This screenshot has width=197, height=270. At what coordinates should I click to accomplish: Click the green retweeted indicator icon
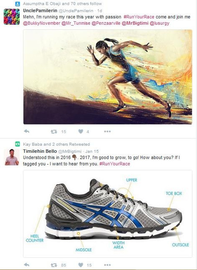click(17, 144)
